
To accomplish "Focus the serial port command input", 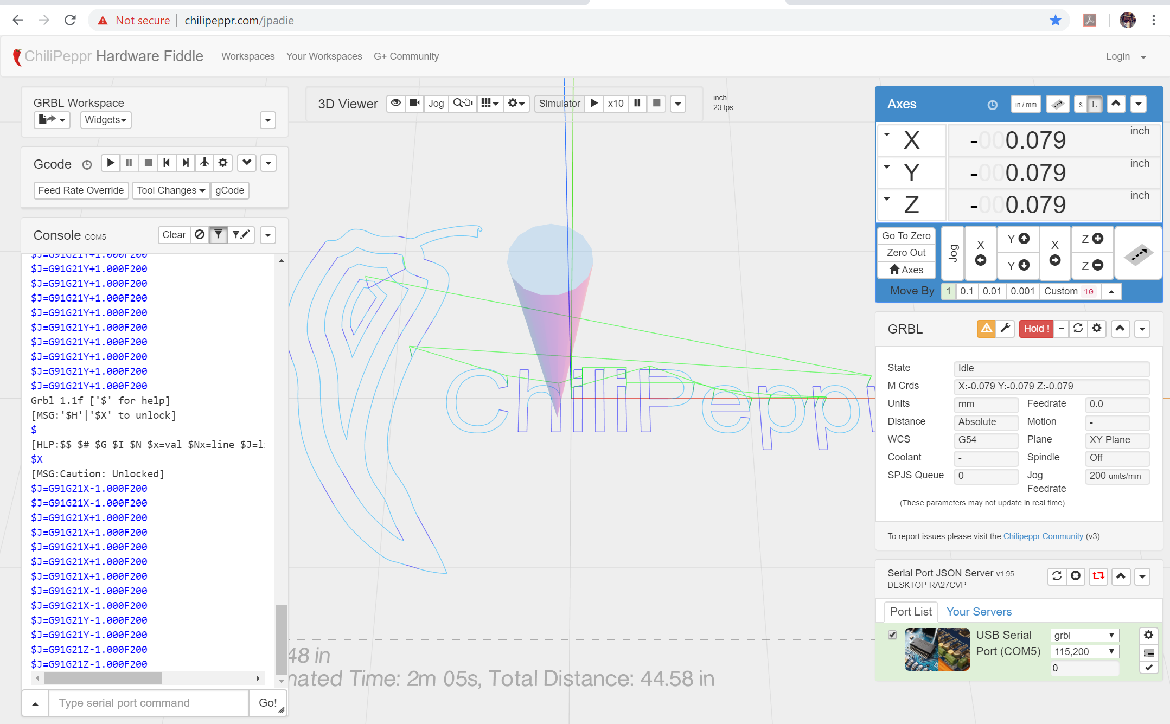I will pyautogui.click(x=149, y=703).
